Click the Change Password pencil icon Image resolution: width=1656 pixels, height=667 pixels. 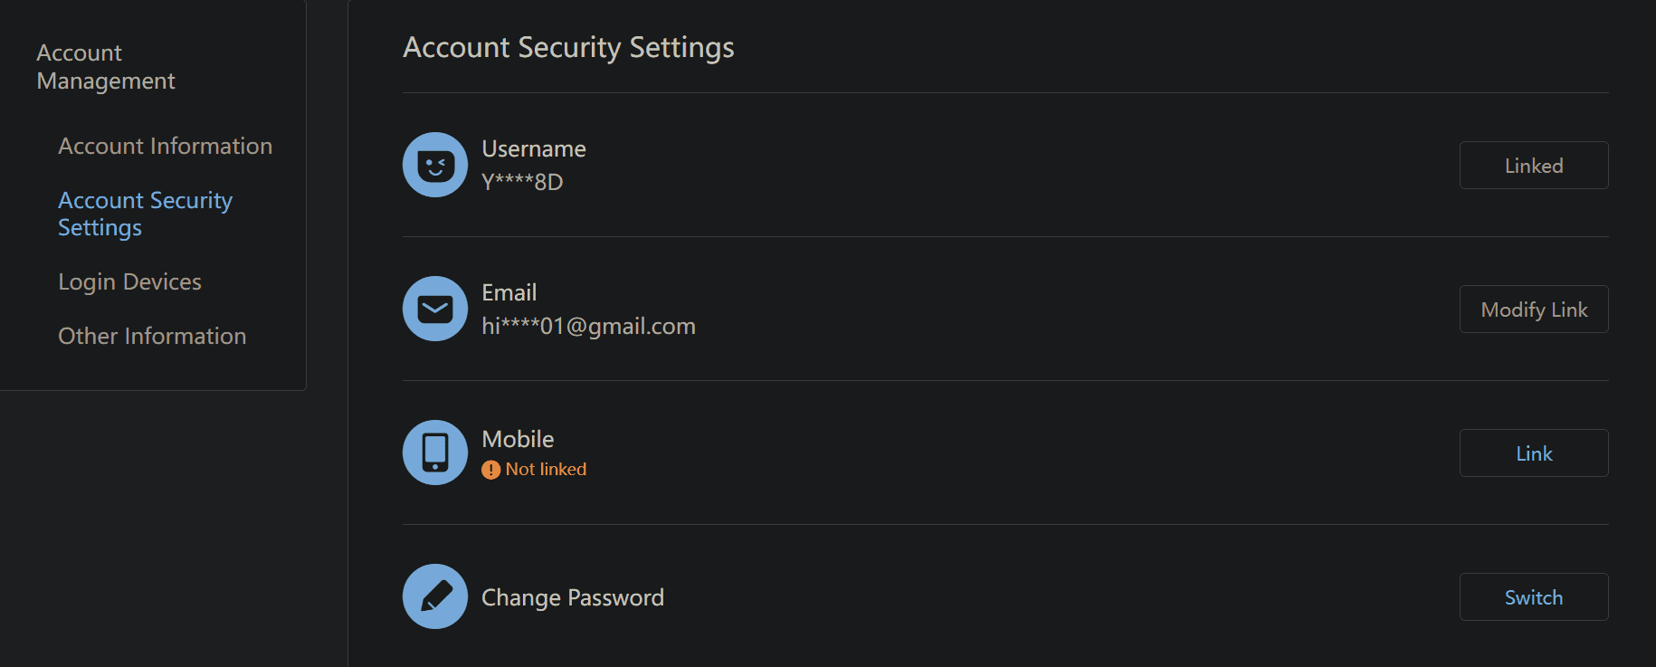tap(435, 596)
